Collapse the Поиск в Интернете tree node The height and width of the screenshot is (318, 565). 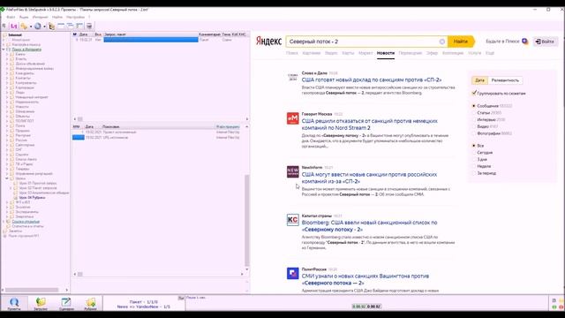click(4, 49)
